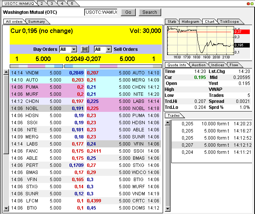Select trade 0,204 at 14:11:21
Image resolution: width=255 pixels, height=214 pixels.
212,152
